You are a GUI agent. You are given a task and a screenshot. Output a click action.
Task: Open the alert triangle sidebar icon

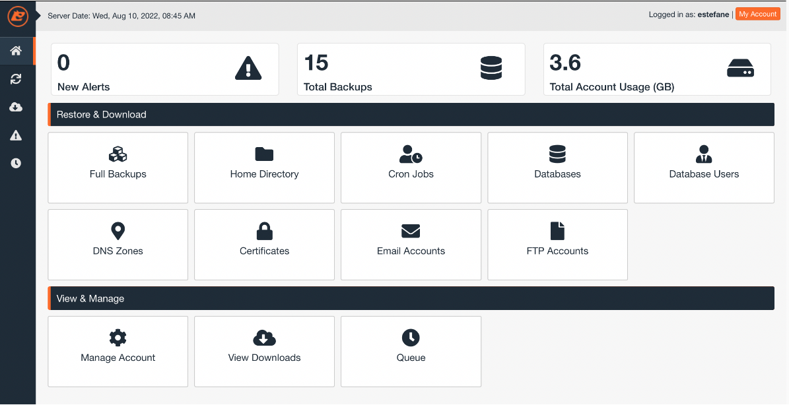coord(17,135)
